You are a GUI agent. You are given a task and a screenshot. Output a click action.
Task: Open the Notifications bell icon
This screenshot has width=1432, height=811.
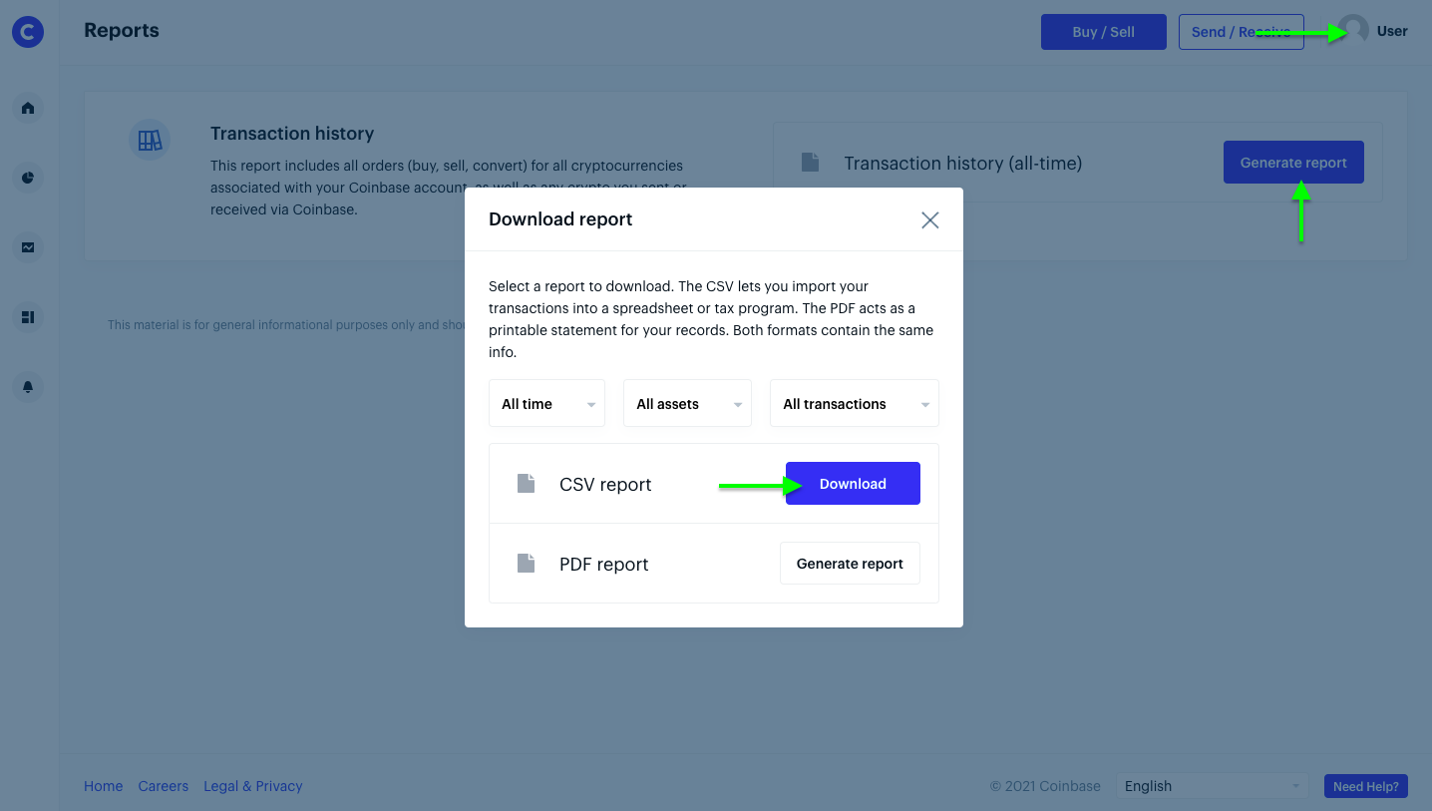click(x=28, y=387)
